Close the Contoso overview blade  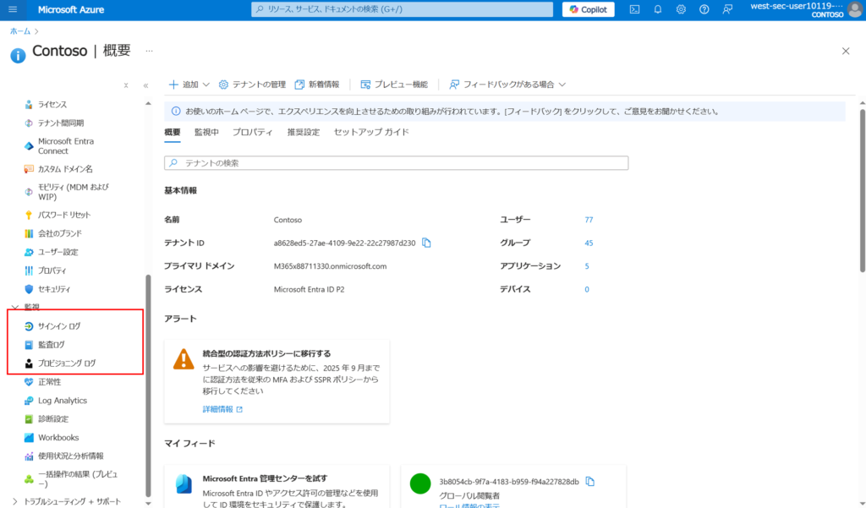click(846, 51)
